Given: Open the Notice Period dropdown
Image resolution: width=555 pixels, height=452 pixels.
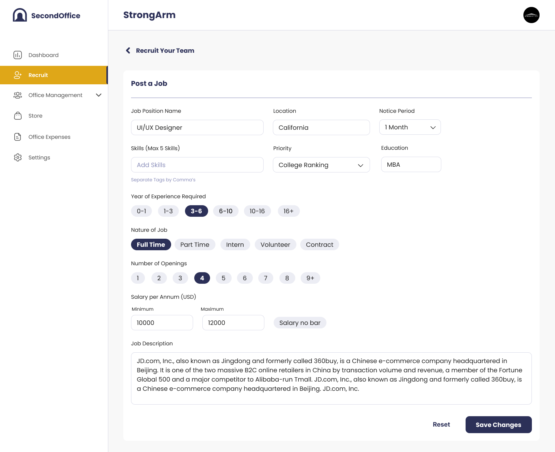Looking at the screenshot, I should [410, 127].
